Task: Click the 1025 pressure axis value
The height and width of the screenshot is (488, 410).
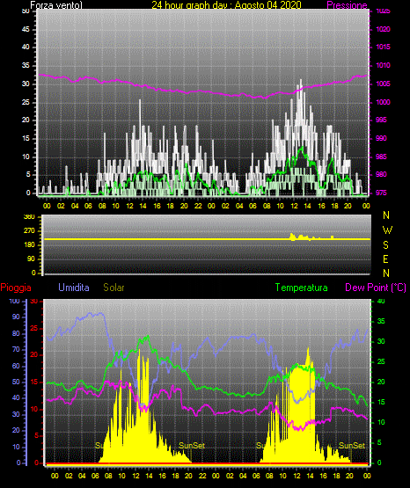Action: 383,11
